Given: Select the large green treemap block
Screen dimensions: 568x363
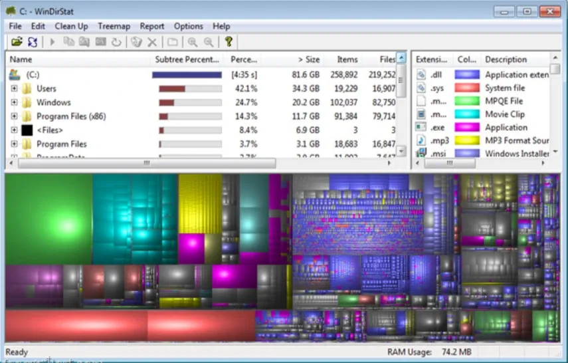Looking at the screenshot, I should [48, 219].
